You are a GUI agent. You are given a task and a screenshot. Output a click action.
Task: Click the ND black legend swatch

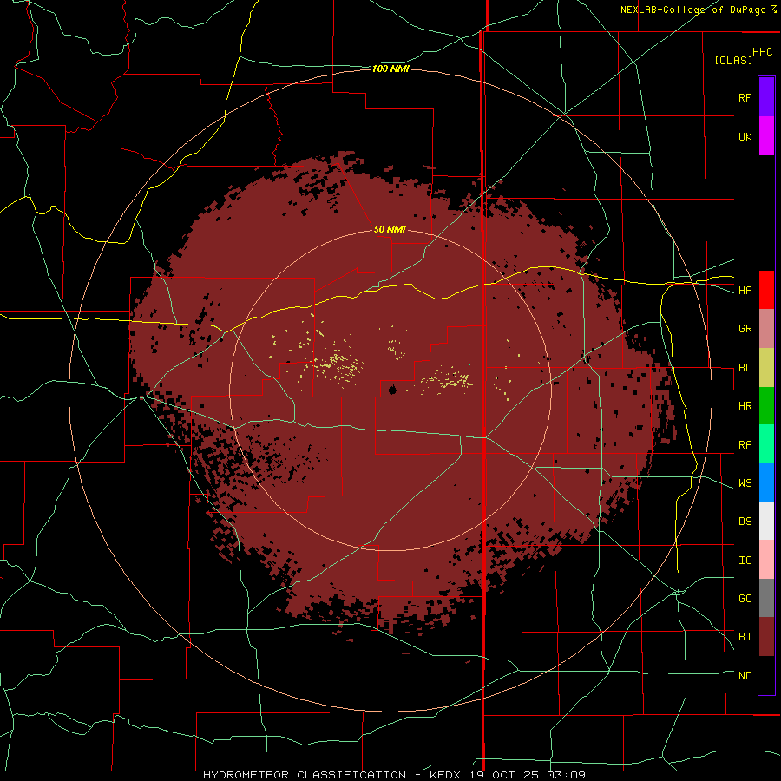pos(766,675)
